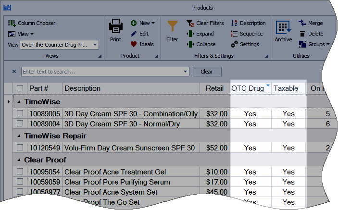Screen dimensions: 338x210
Task: Check the box for part 10058977
Action: (20, 191)
